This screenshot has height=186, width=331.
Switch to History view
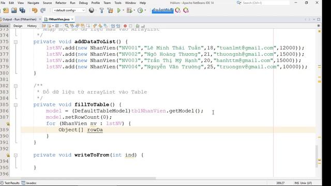pos(32,26)
